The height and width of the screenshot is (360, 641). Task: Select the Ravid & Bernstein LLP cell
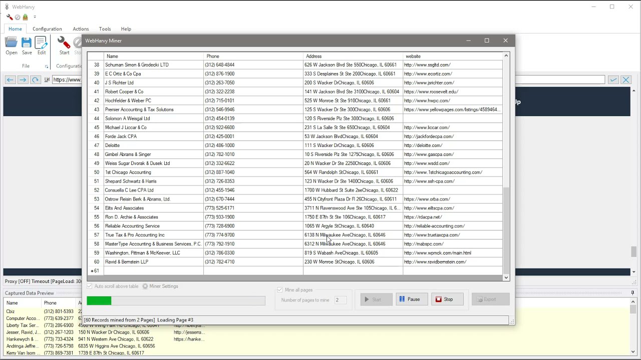pos(154,262)
